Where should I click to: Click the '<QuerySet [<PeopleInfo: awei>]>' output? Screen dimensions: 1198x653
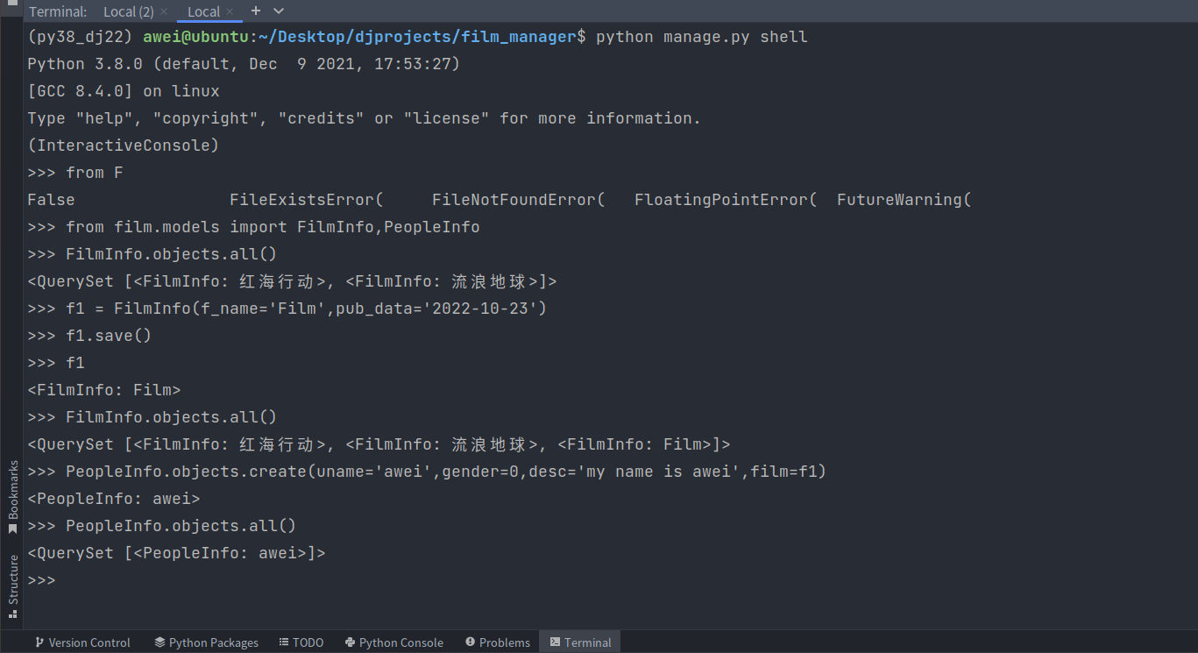pyautogui.click(x=176, y=553)
